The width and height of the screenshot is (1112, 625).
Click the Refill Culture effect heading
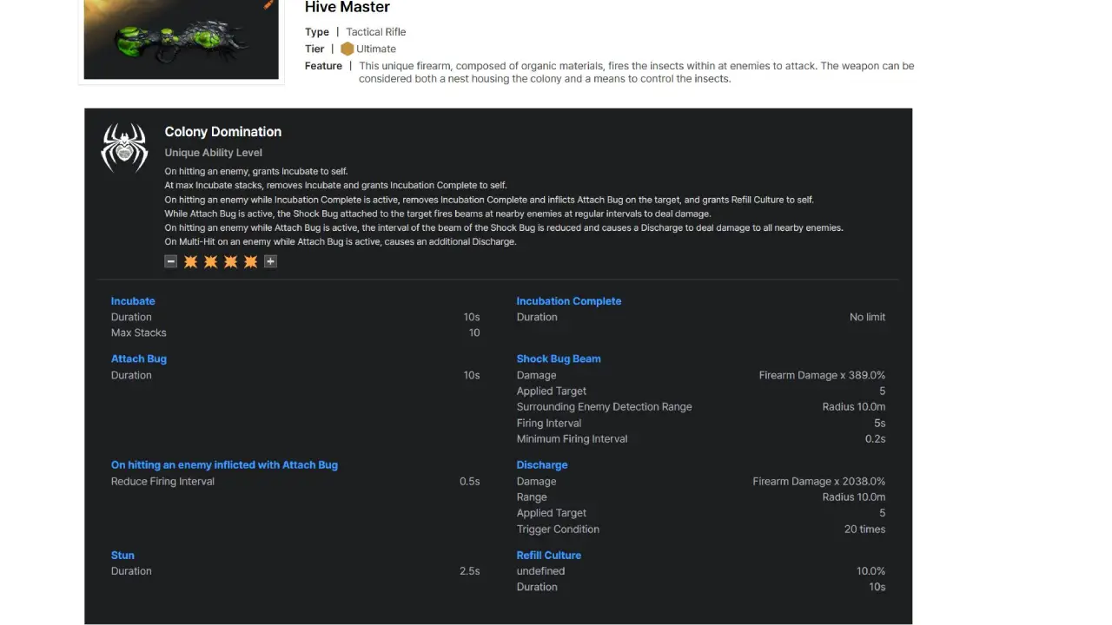548,556
